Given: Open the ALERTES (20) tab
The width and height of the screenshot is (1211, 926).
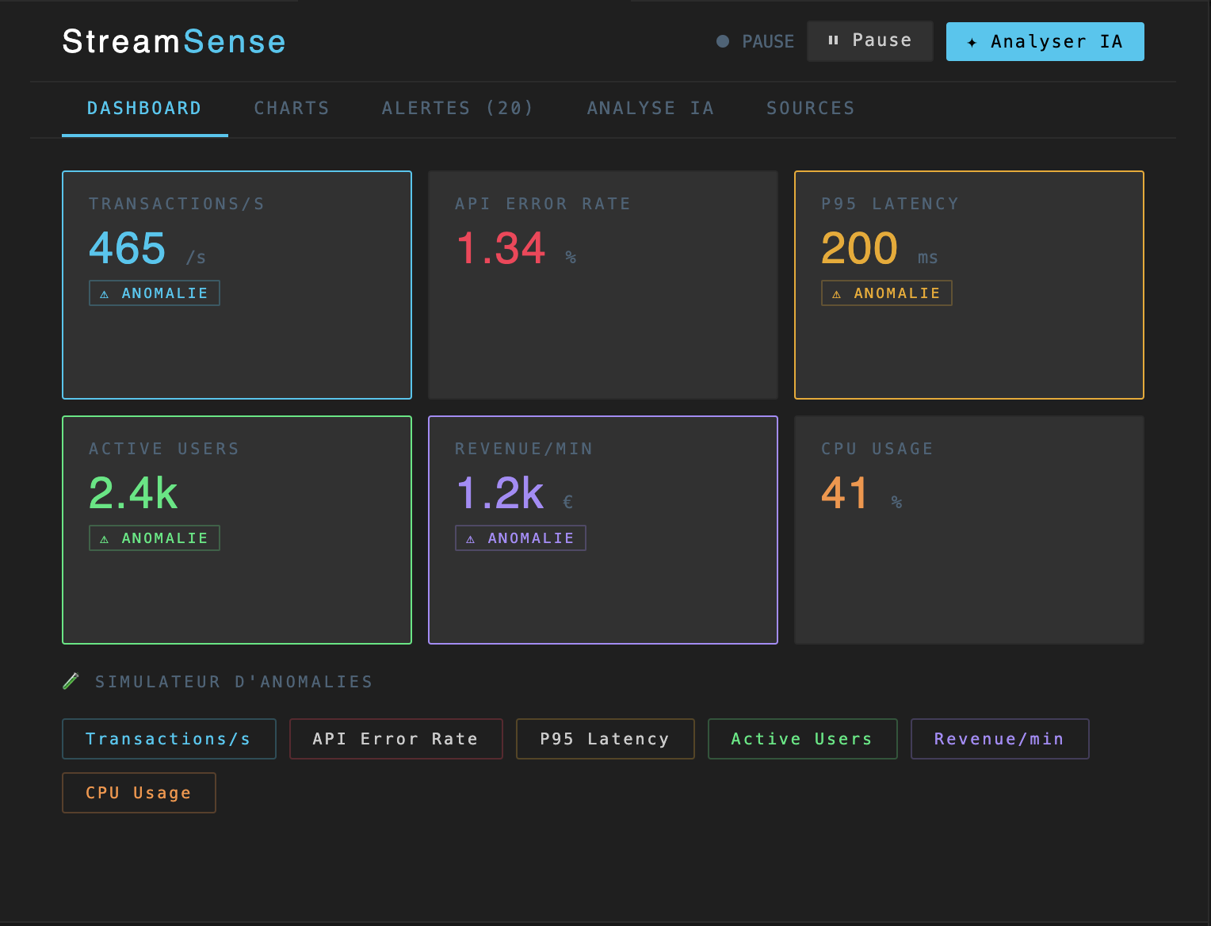Looking at the screenshot, I should pos(457,108).
